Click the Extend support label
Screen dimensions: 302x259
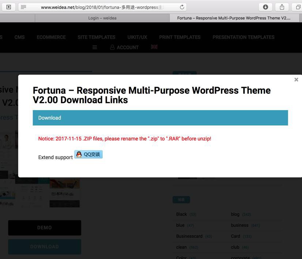point(56,157)
